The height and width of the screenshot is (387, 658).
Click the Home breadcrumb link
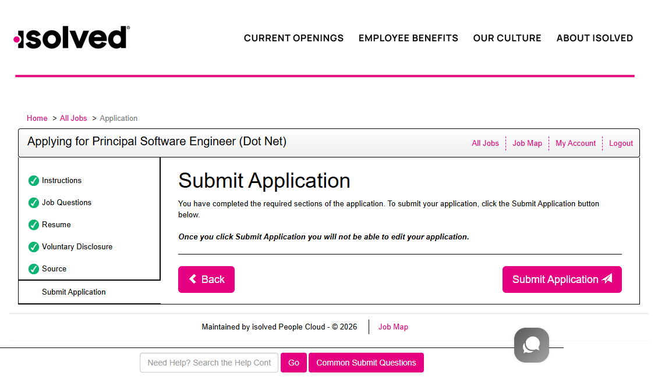click(37, 118)
